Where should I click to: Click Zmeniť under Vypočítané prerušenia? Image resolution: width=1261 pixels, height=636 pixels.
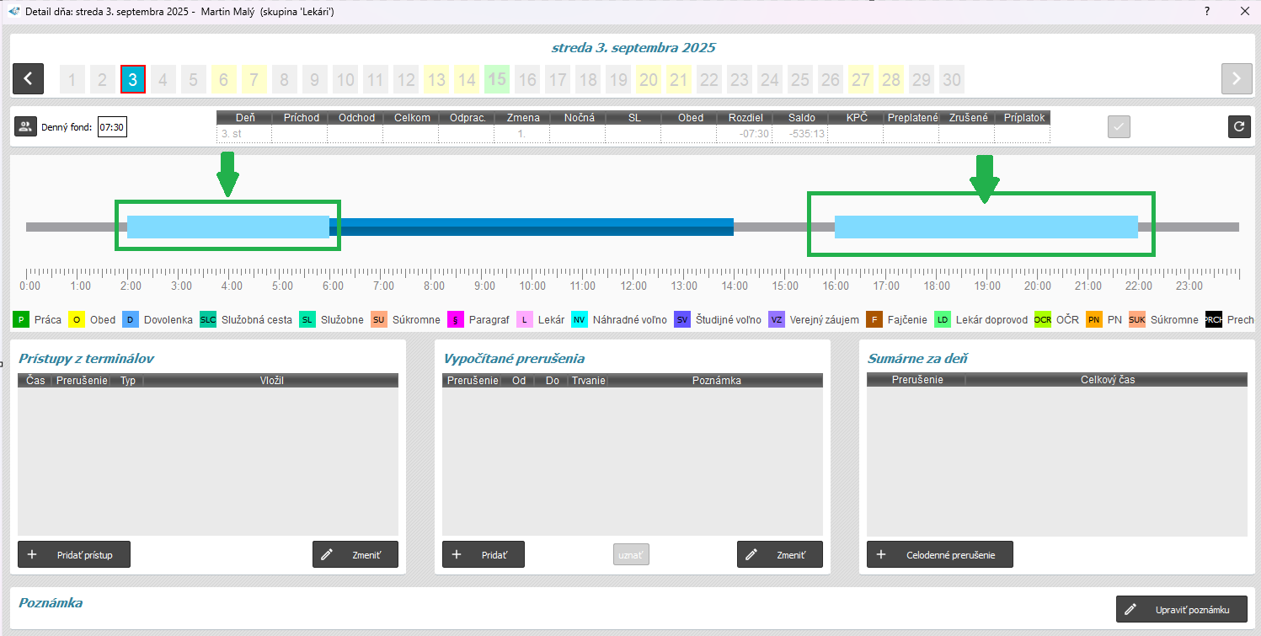779,555
